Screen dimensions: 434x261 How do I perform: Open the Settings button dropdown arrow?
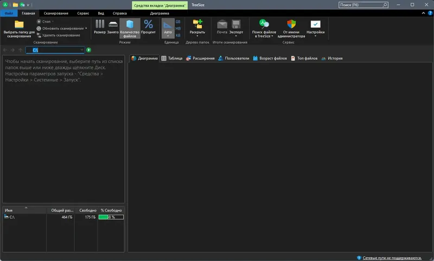click(x=315, y=36)
